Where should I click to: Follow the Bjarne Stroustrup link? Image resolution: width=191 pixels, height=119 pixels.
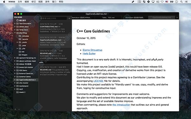(x=92, y=50)
